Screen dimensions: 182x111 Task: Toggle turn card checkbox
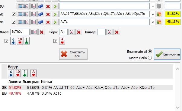55,41
